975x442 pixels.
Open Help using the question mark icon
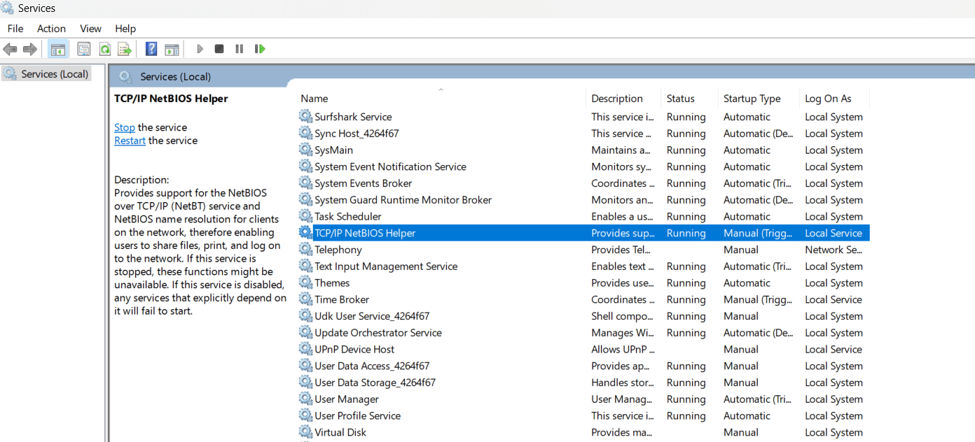pos(151,48)
